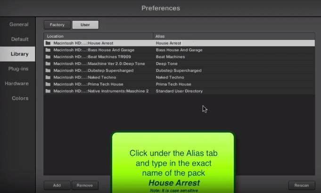The width and height of the screenshot is (321, 193).
Task: Select the Prima Tech House location path
Action: 88,84
